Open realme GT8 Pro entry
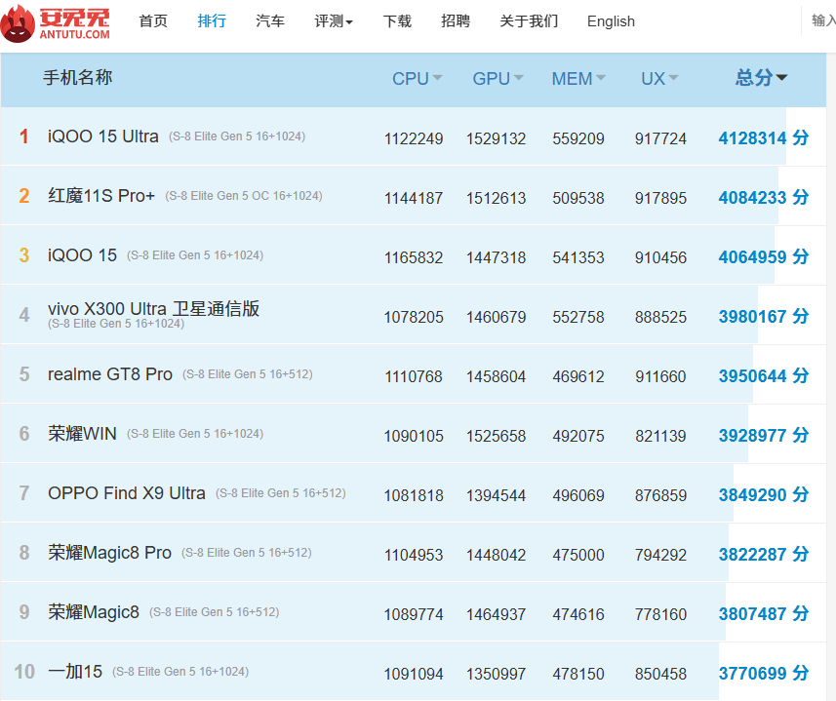The image size is (836, 701). (110, 374)
